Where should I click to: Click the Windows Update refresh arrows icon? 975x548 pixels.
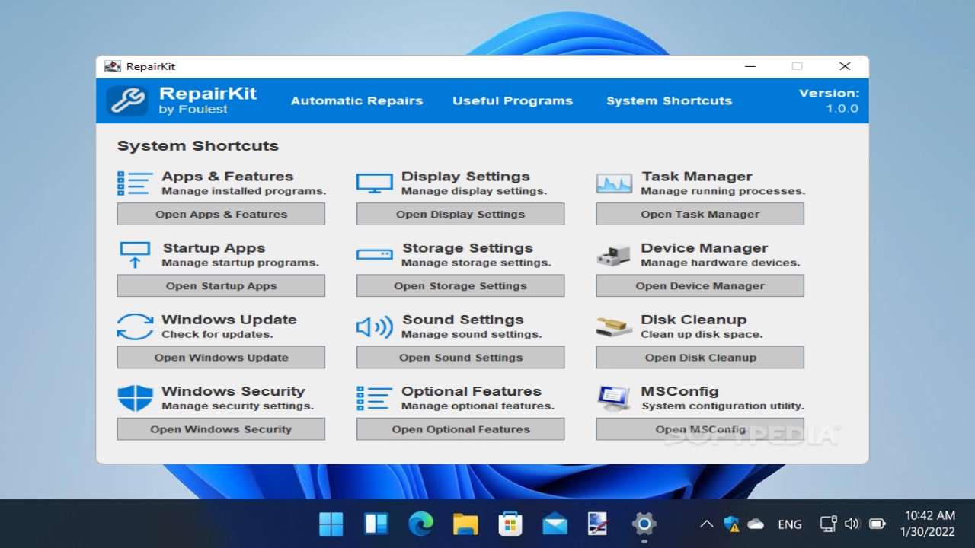click(135, 327)
